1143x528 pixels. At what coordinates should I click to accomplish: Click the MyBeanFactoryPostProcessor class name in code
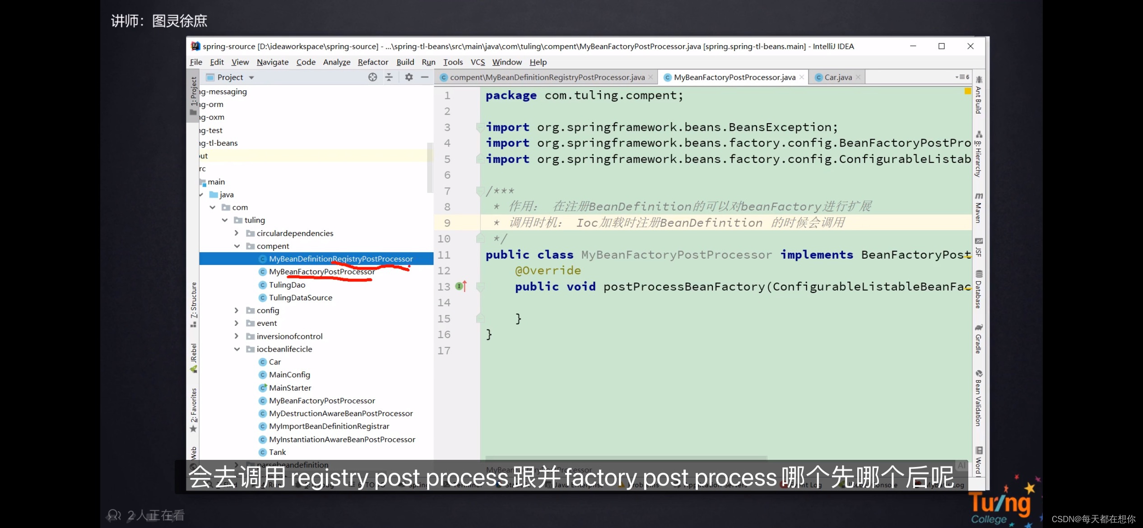point(677,255)
